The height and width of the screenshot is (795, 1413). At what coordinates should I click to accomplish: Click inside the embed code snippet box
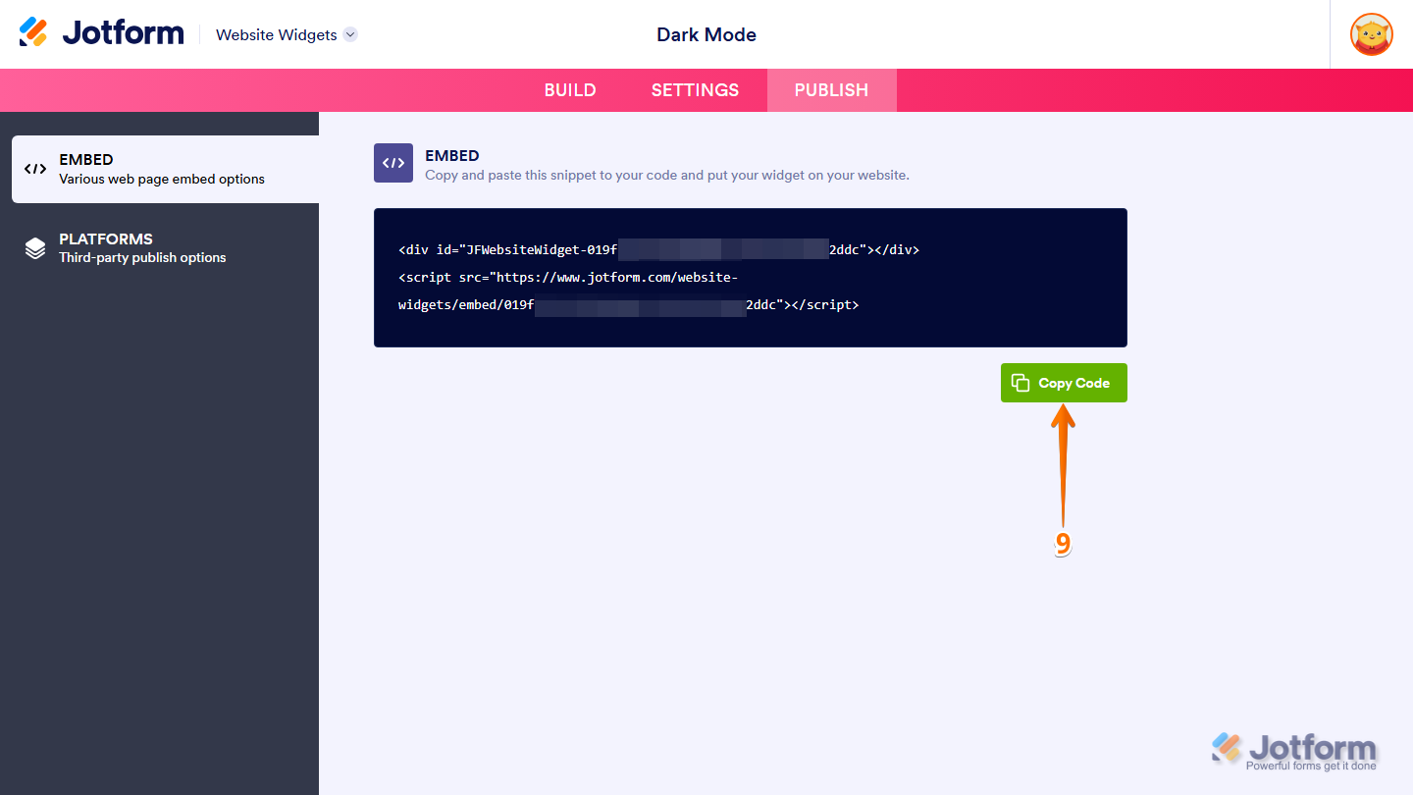click(751, 278)
